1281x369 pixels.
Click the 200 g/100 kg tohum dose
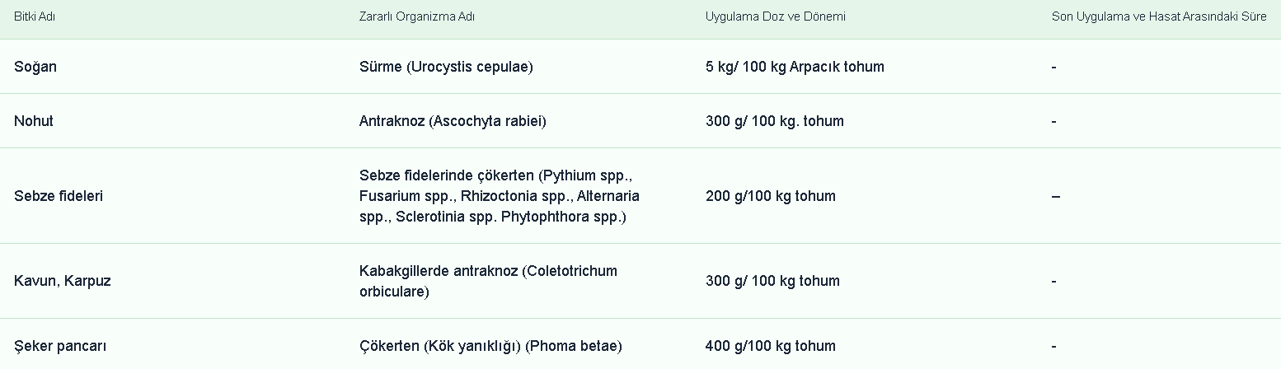coord(771,196)
